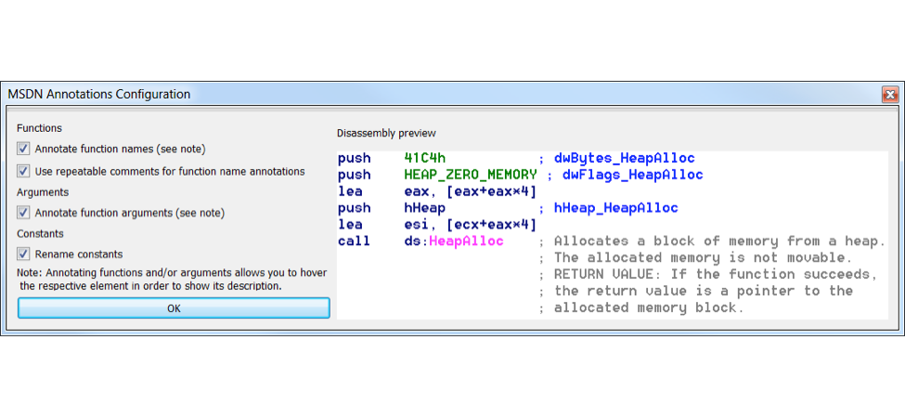Confirm settings with the OK button
Screen dimensions: 905x418
[174, 308]
